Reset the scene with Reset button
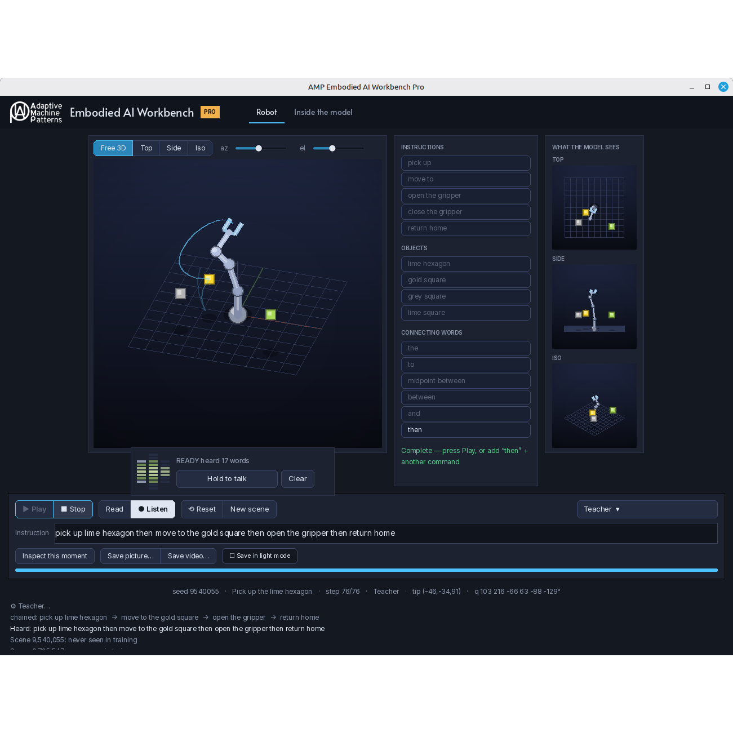 click(x=202, y=509)
